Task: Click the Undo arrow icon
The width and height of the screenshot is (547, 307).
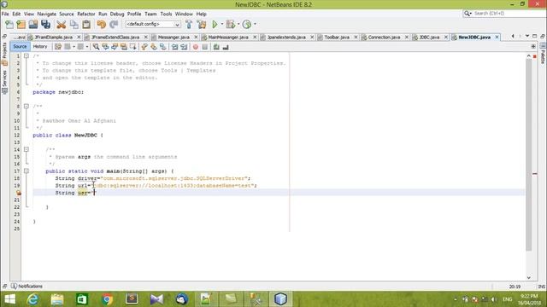Action: click(101, 25)
